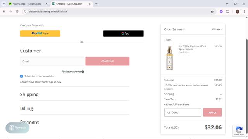Click the reCAPTCHA badge
Viewport: 248px width, 139px height.
pos(239,131)
